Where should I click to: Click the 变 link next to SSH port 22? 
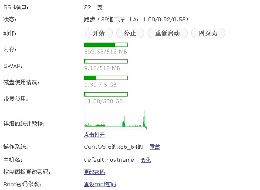[100, 7]
